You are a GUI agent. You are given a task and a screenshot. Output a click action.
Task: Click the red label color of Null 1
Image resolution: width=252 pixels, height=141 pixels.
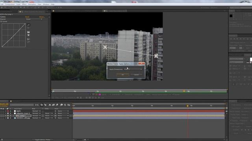pos(8,111)
